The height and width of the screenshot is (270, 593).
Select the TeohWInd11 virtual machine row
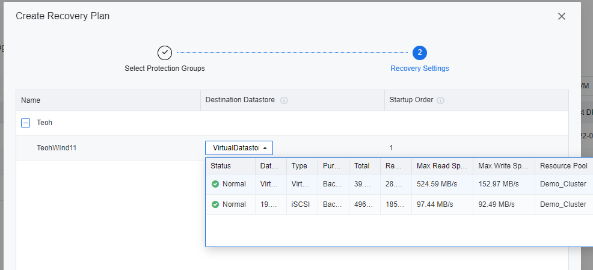[57, 148]
